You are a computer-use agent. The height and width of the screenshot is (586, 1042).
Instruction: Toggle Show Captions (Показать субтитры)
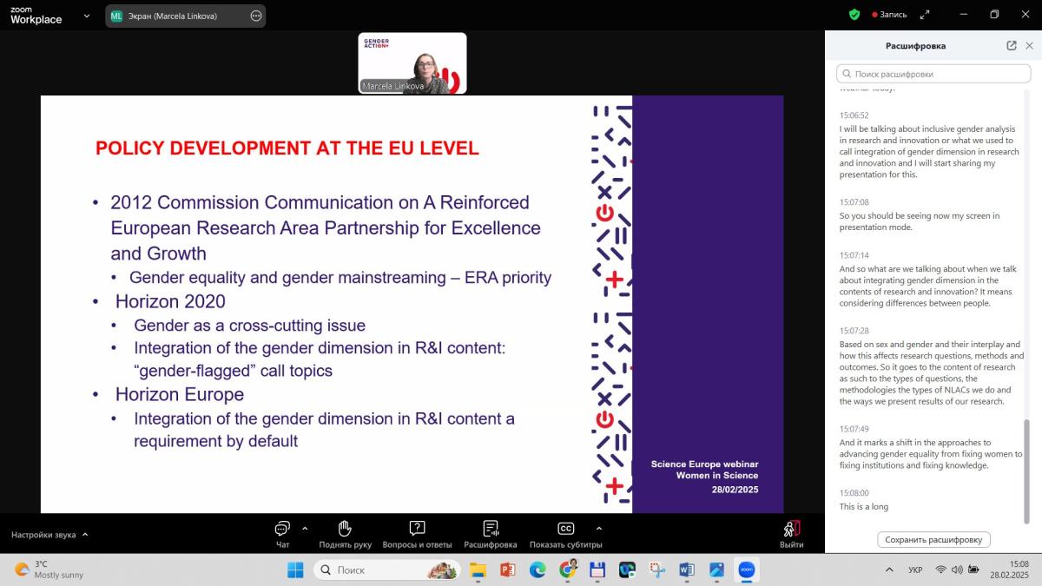coord(565,529)
